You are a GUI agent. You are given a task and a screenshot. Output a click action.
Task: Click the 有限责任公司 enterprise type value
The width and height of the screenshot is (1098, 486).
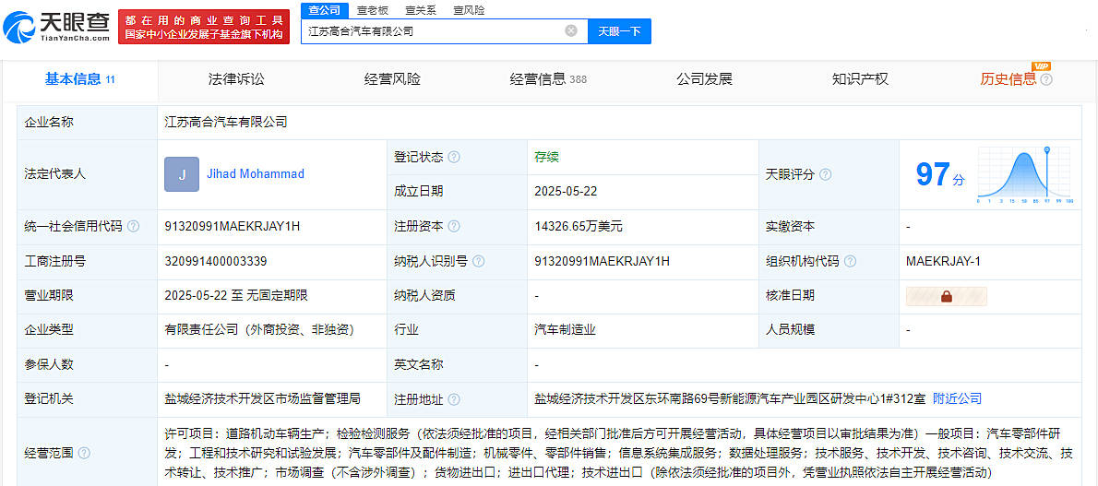[259, 330]
